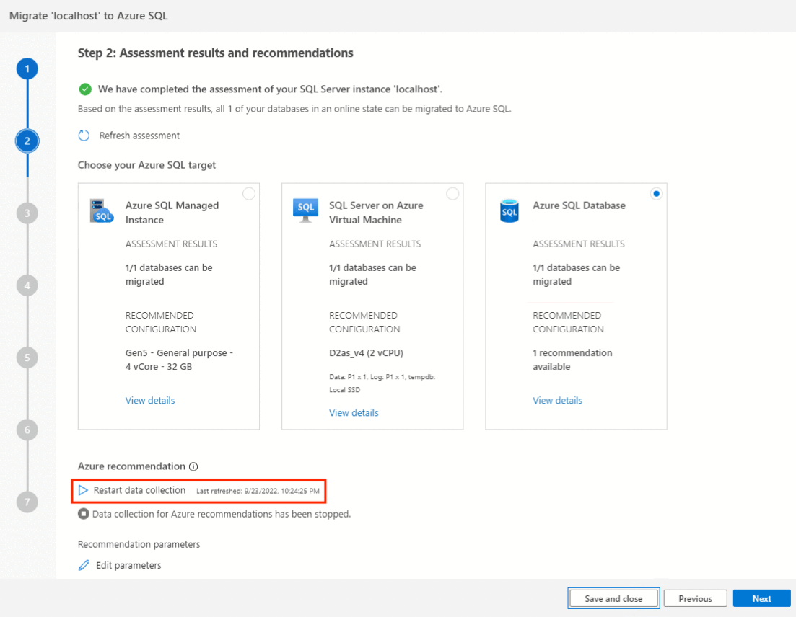The width and height of the screenshot is (796, 617).
Task: Click wizard step 4 circle
Action: (x=27, y=285)
